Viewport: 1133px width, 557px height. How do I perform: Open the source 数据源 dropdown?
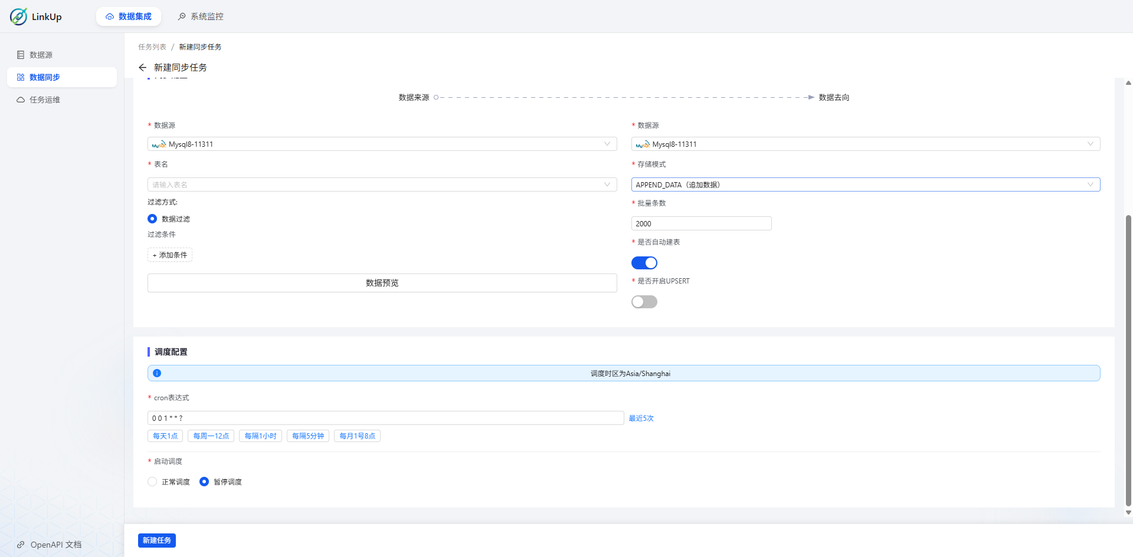(607, 144)
